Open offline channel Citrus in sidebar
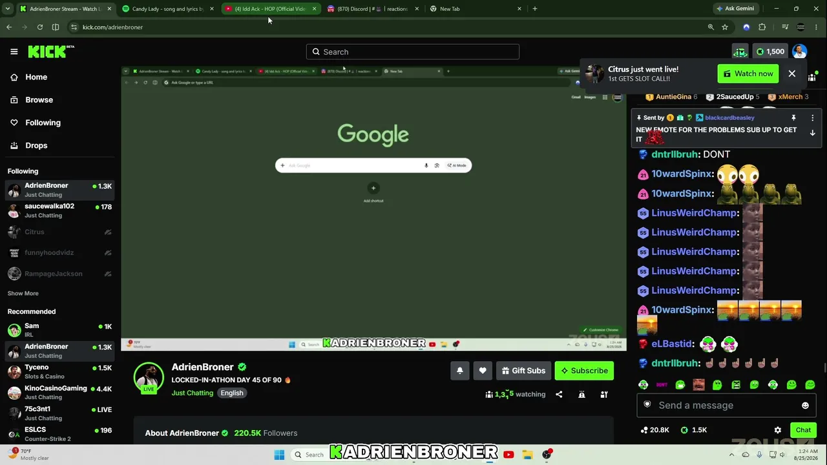 point(60,232)
